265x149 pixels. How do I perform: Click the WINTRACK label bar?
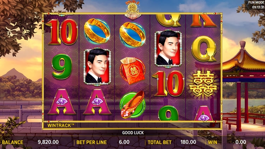click(132, 125)
